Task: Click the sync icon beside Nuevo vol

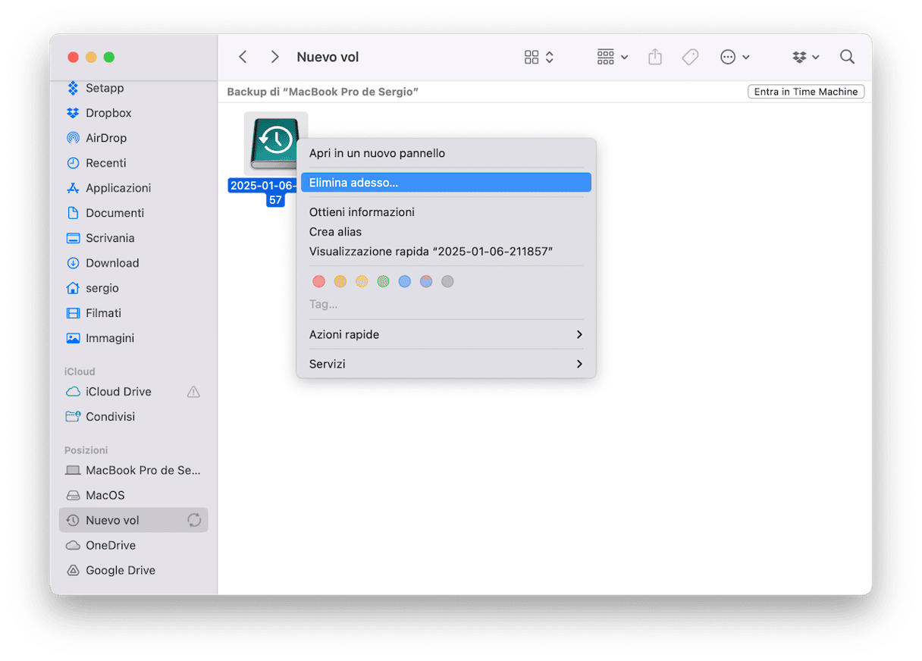Action: tap(194, 520)
